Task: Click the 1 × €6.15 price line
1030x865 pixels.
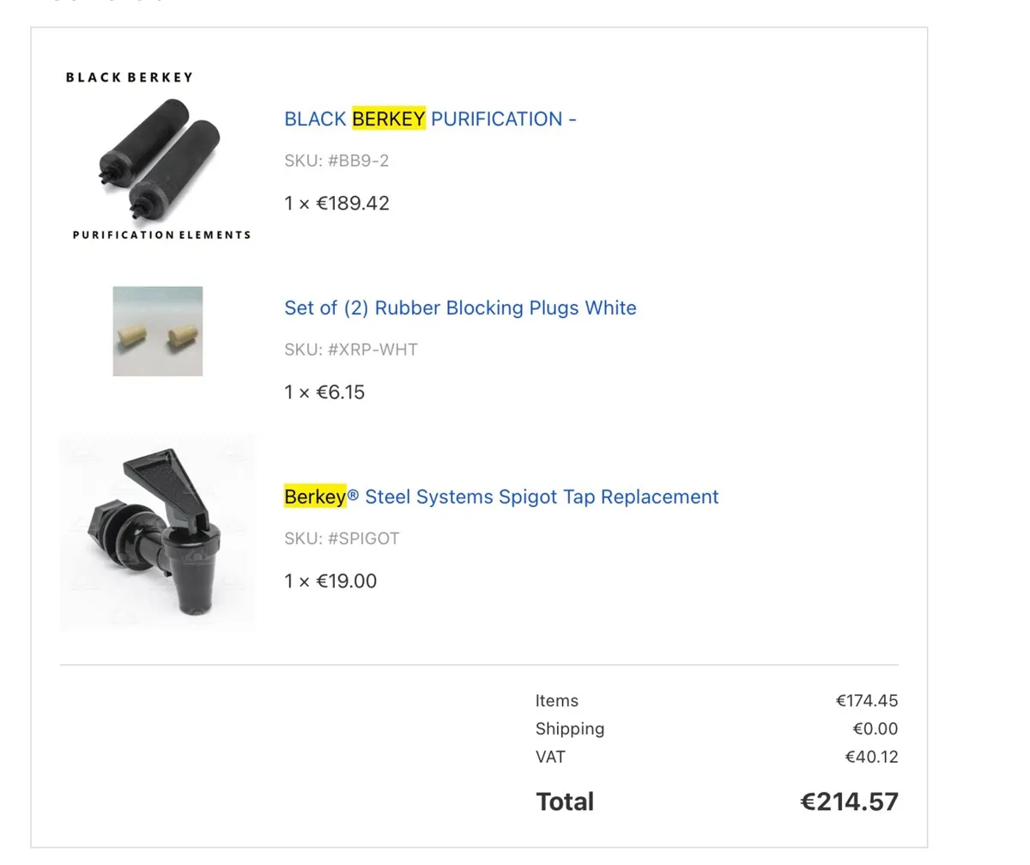Action: (324, 393)
